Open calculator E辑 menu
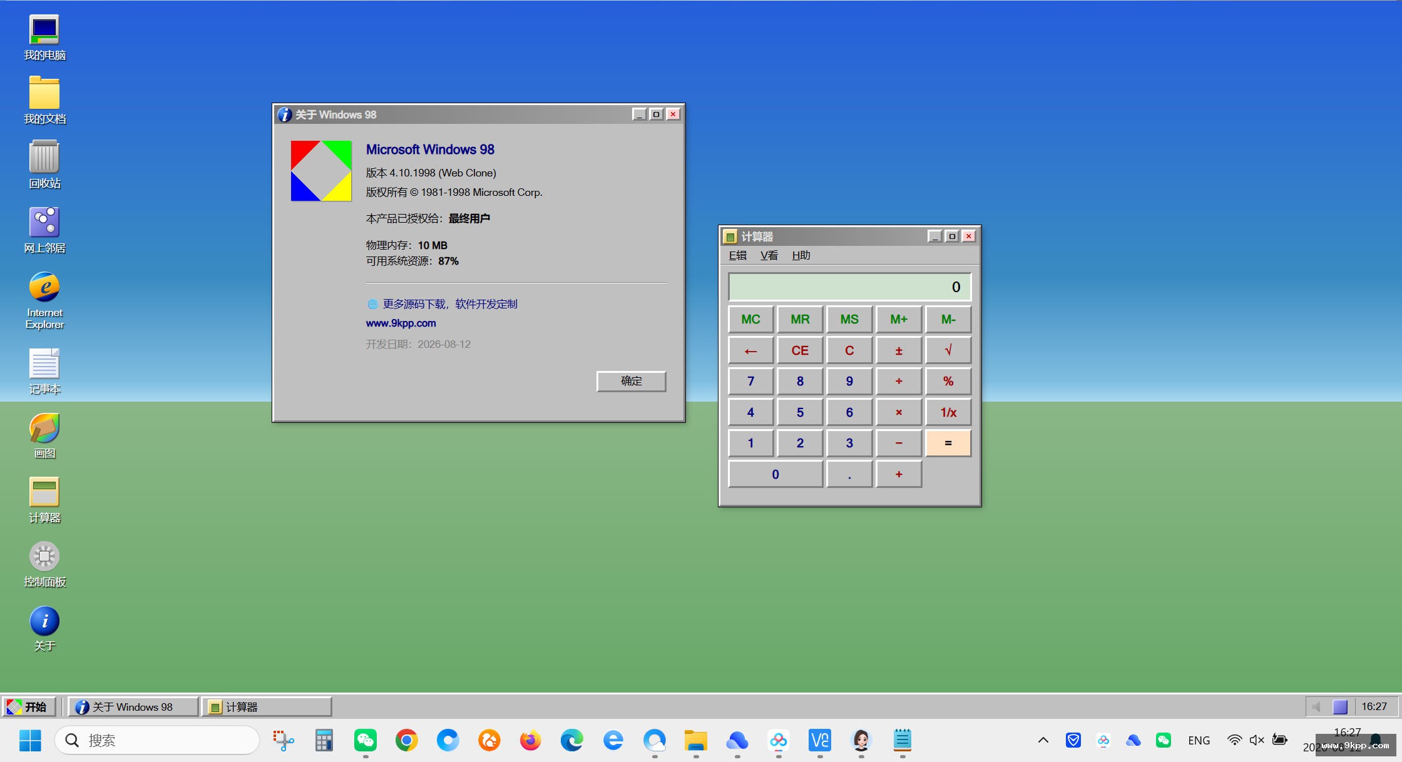 pos(738,255)
